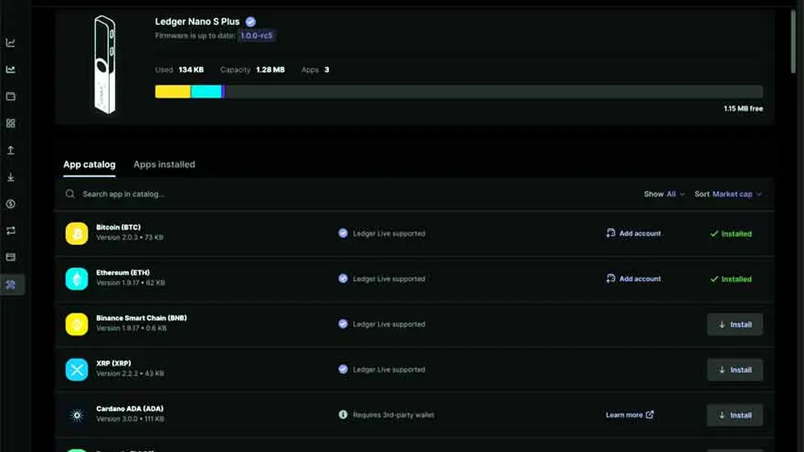
Task: Click the search magnifier icon
Action: tap(70, 193)
